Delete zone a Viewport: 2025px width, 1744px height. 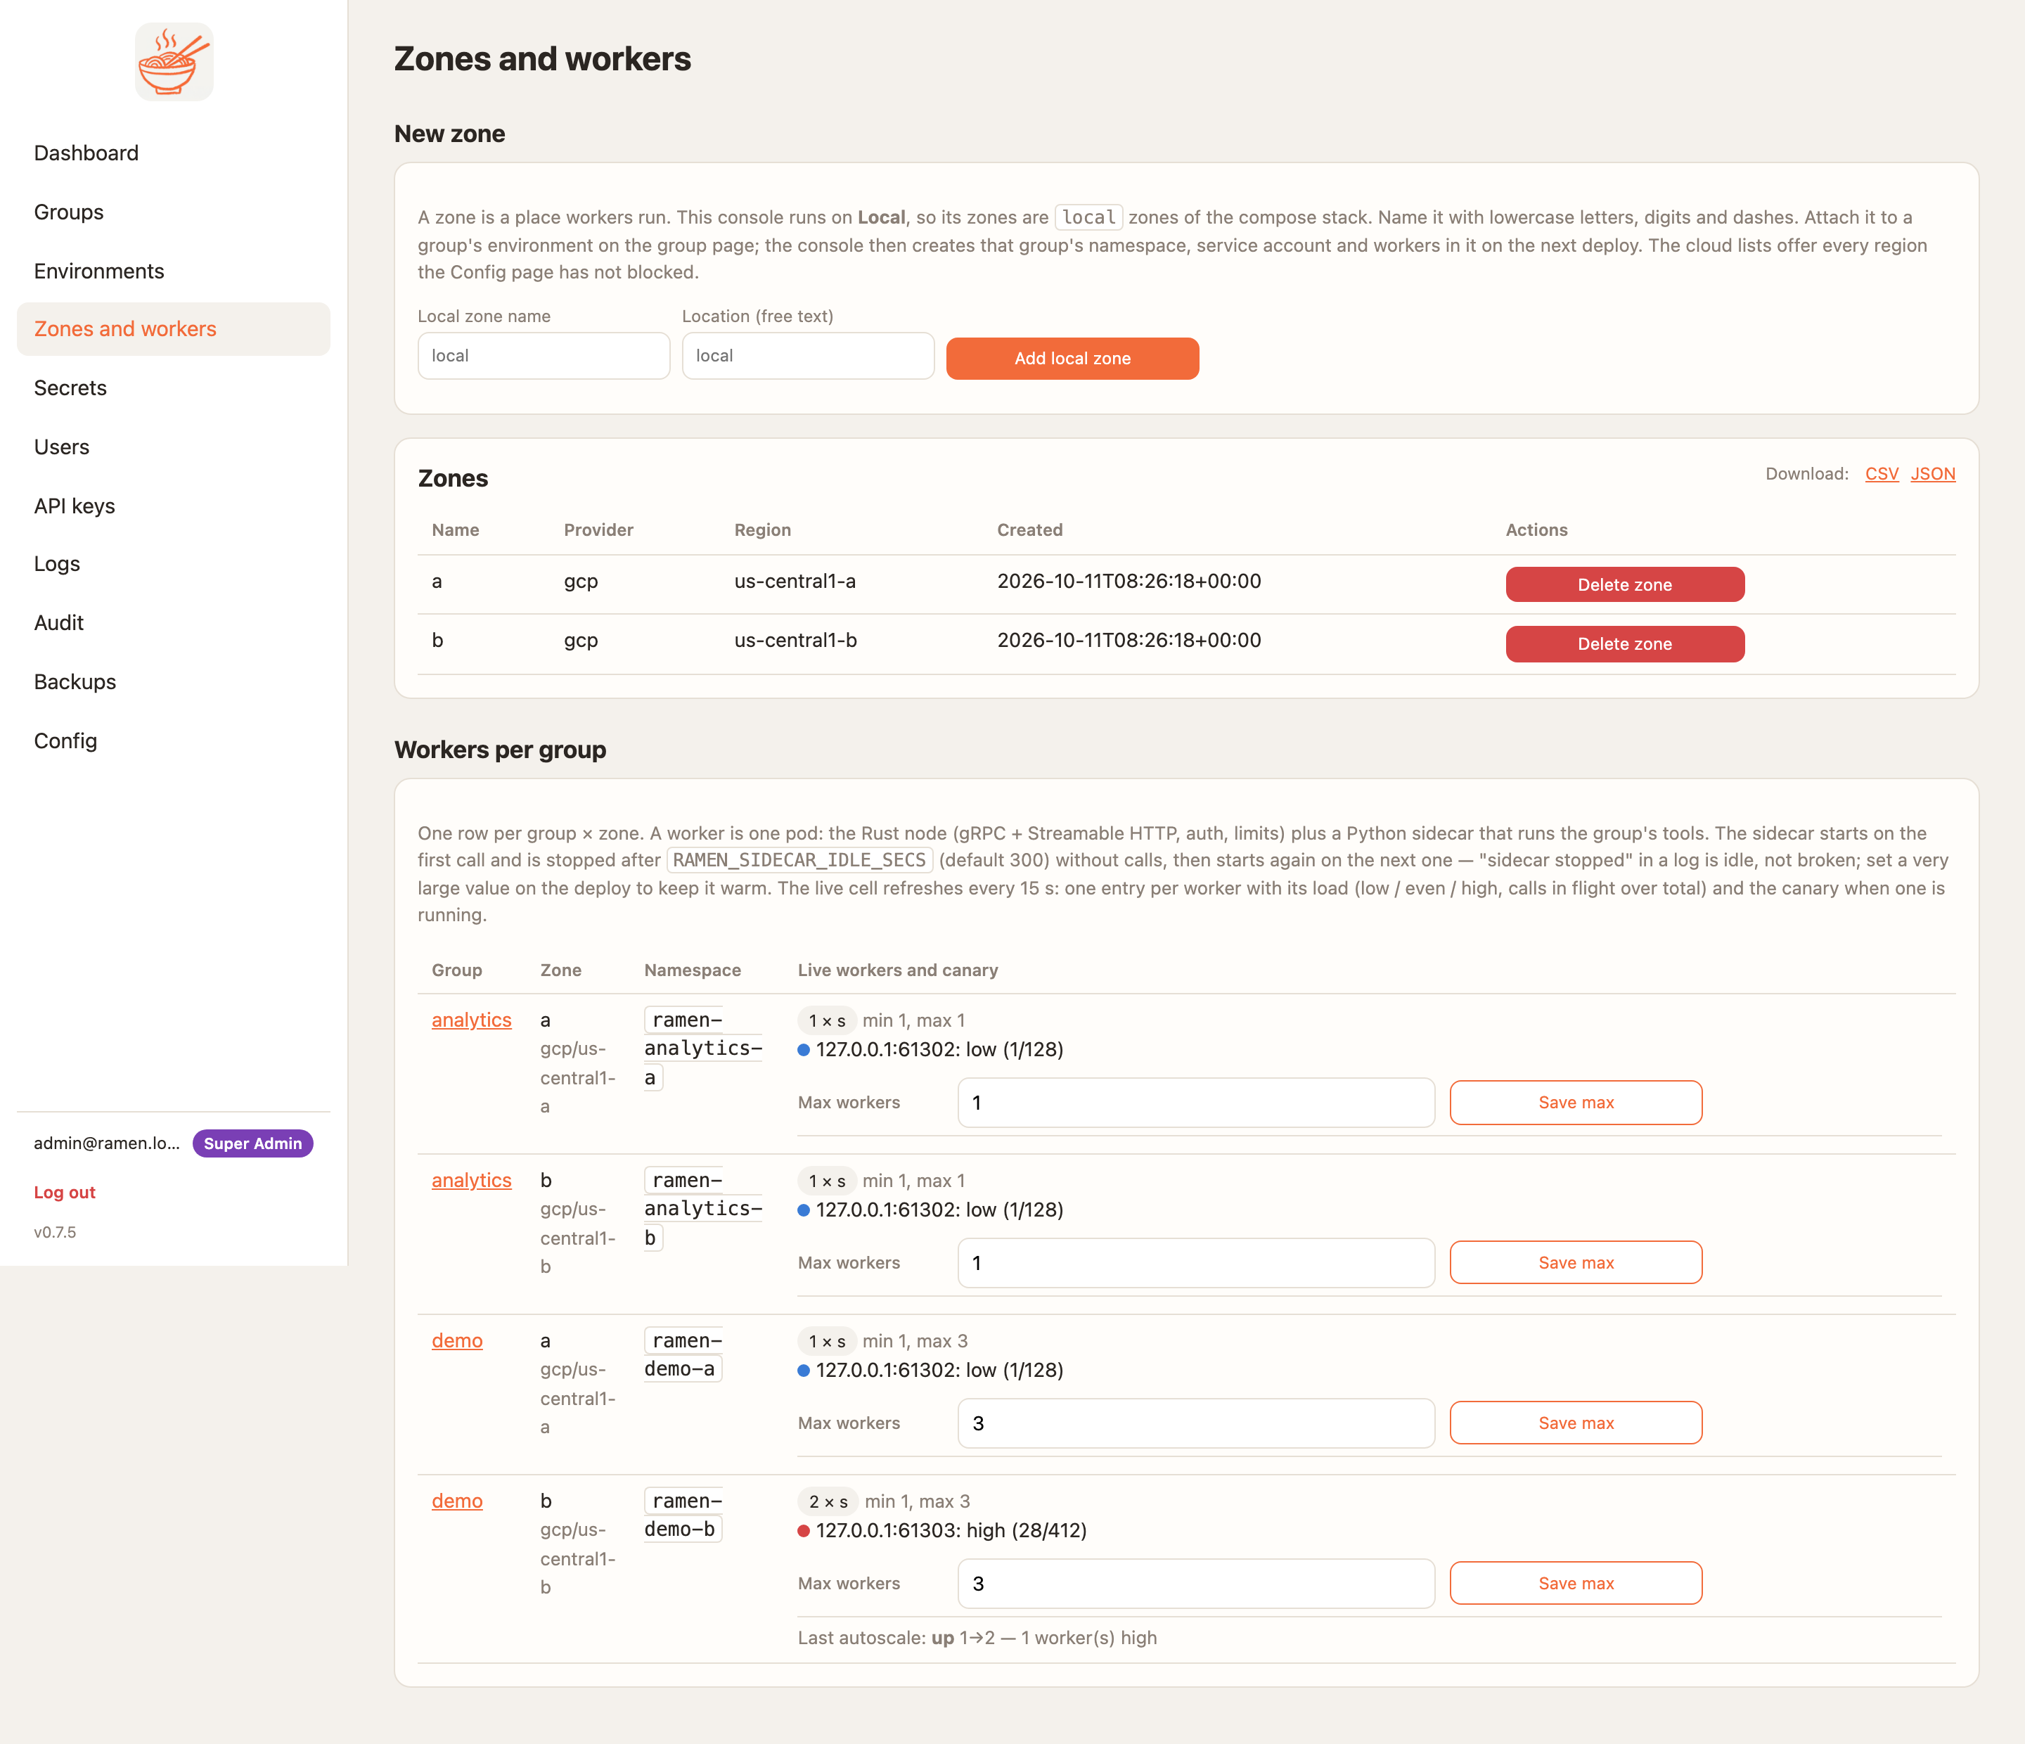tap(1624, 584)
